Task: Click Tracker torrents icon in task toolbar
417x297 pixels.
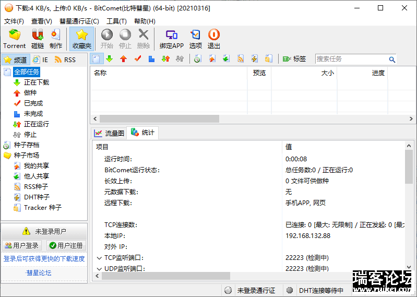Action: [x=269, y=59]
